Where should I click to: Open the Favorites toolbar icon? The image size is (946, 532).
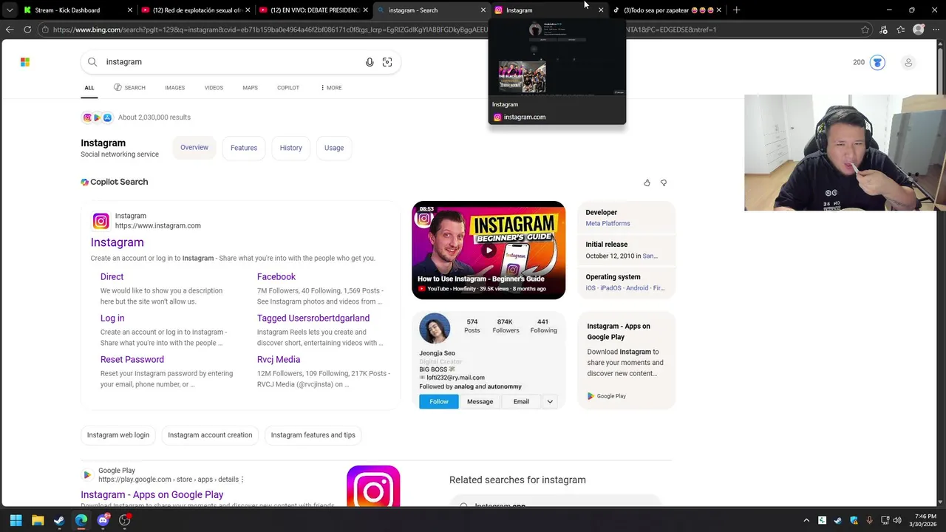[900, 30]
